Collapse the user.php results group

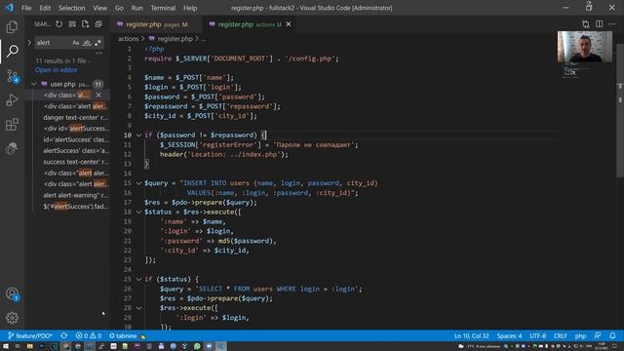[34, 84]
